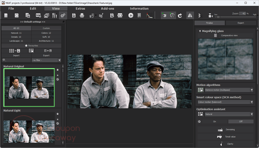259x148 pixels.
Task: Click the Tonal value slider row
Action: [x=225, y=137]
